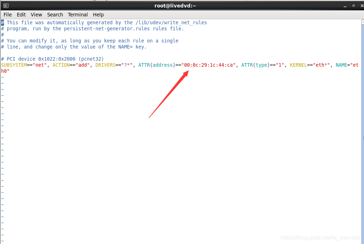Maximize the root@livedvd terminal window
Screen dimensions: 364x244
pyautogui.click(x=354, y=6)
